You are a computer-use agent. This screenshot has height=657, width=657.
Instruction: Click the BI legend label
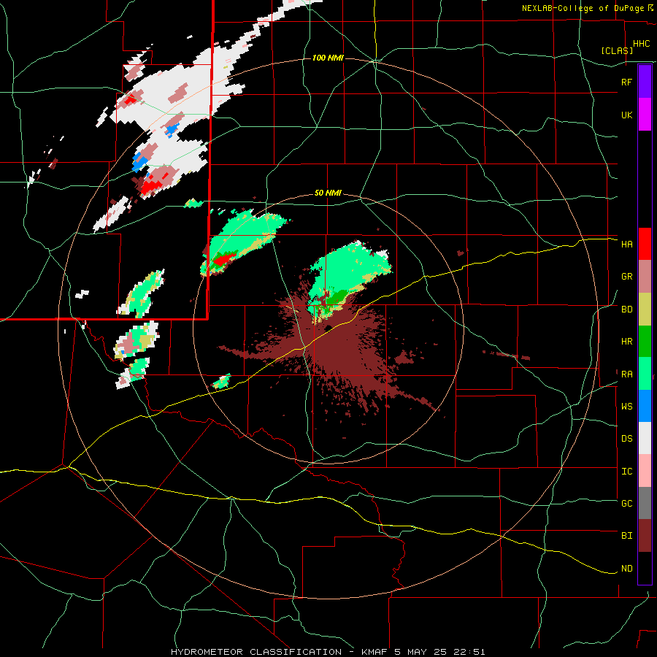pos(626,536)
